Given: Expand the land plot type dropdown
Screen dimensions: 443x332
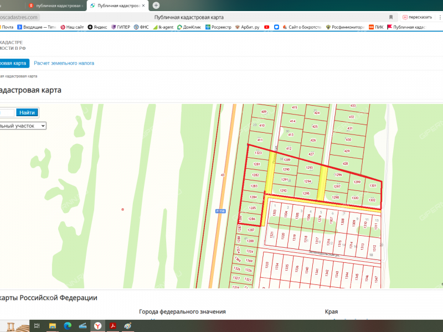Looking at the screenshot, I should (22, 126).
